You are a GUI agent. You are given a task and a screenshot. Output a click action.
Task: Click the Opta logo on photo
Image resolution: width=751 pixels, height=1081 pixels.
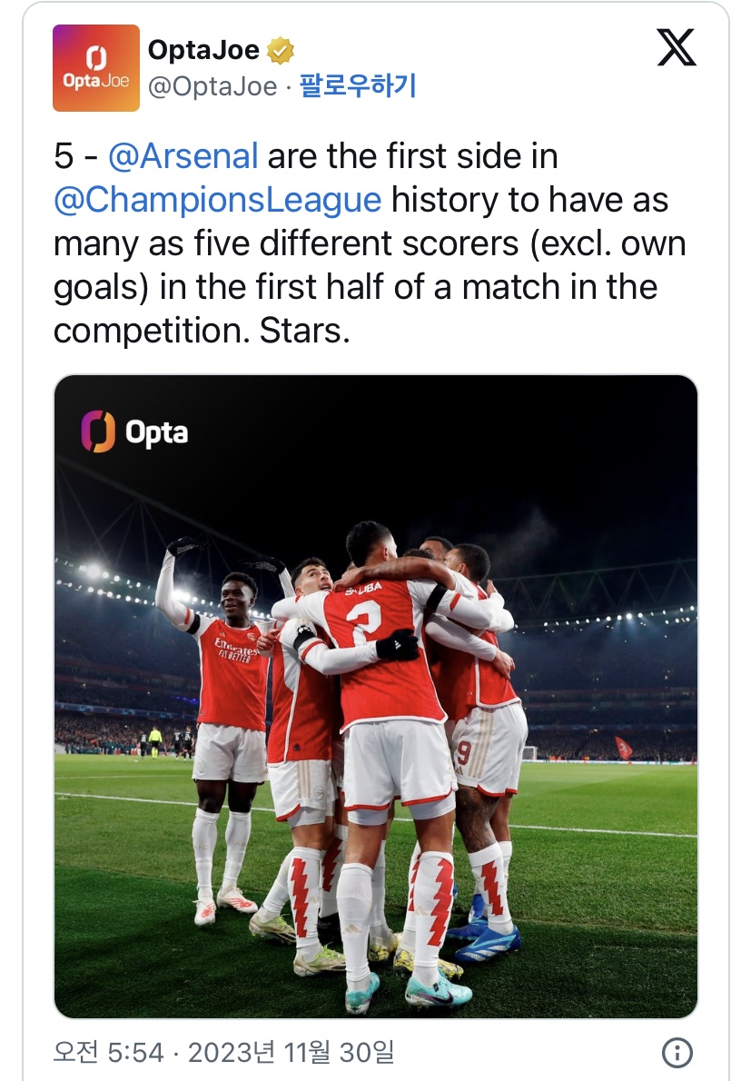[134, 431]
